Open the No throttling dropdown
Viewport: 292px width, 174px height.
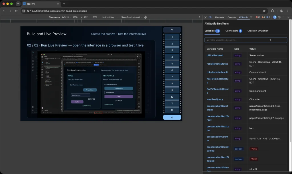pyautogui.click(x=110, y=17)
